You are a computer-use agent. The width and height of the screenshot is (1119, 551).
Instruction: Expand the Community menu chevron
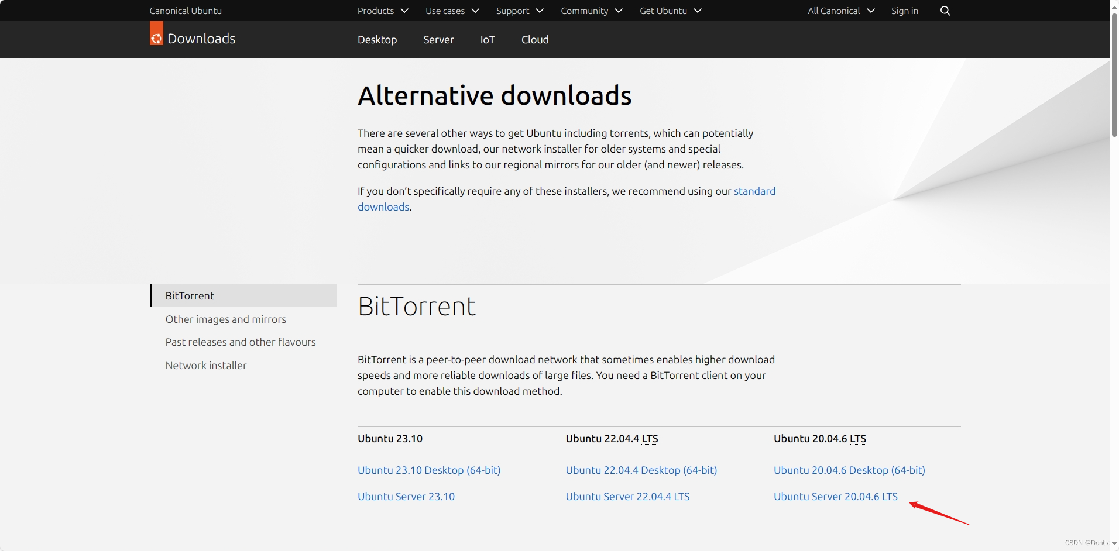[x=619, y=11]
